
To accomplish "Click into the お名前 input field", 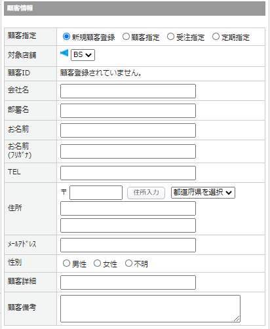I will (x=128, y=130).
